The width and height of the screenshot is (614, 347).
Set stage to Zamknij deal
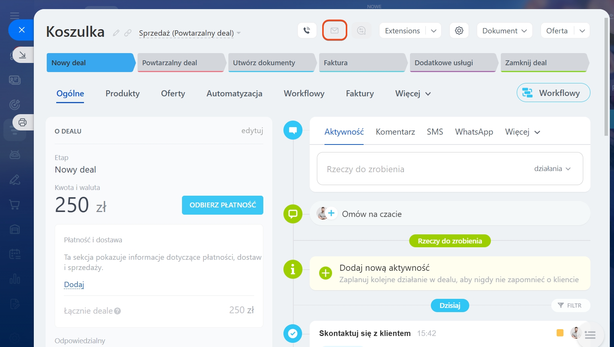pyautogui.click(x=544, y=63)
